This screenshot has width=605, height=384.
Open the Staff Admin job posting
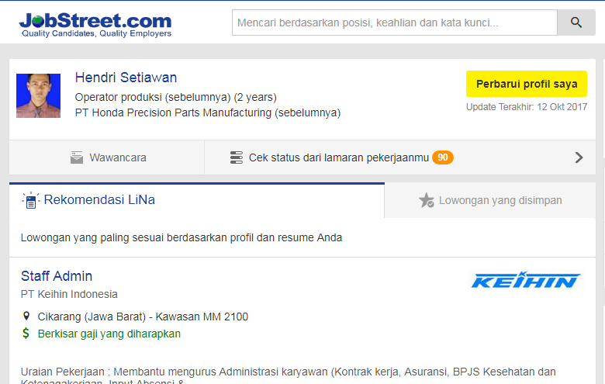(57, 276)
